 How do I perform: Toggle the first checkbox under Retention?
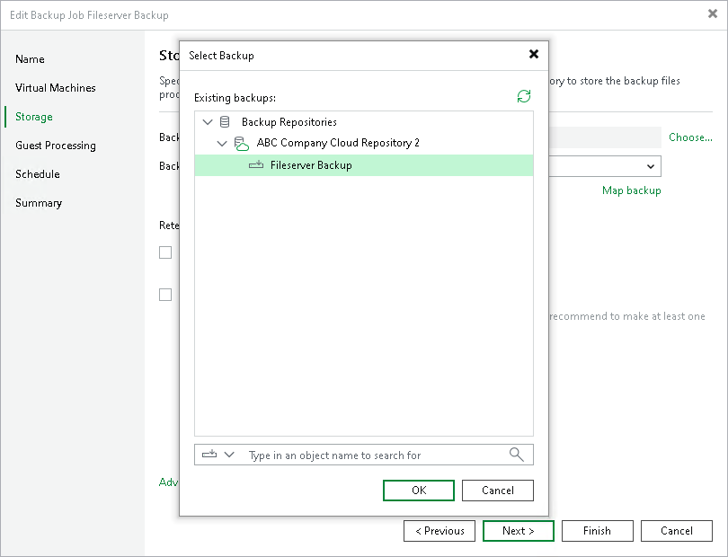pos(165,252)
